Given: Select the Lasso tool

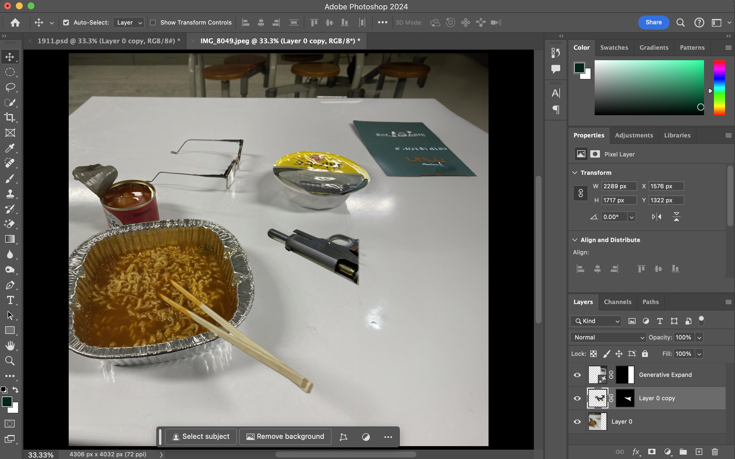Looking at the screenshot, I should point(10,87).
